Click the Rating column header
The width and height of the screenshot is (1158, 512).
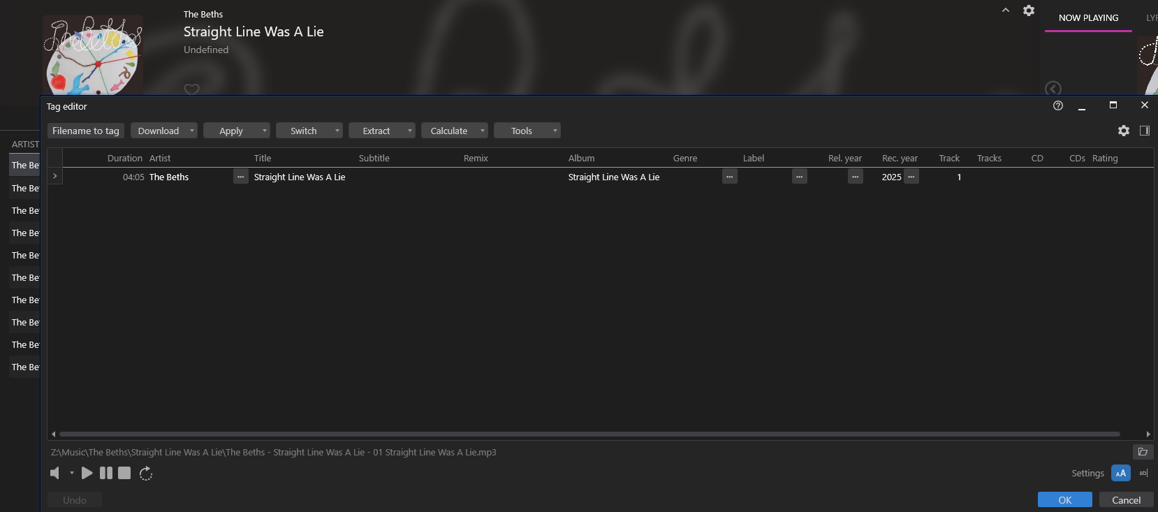(1105, 158)
